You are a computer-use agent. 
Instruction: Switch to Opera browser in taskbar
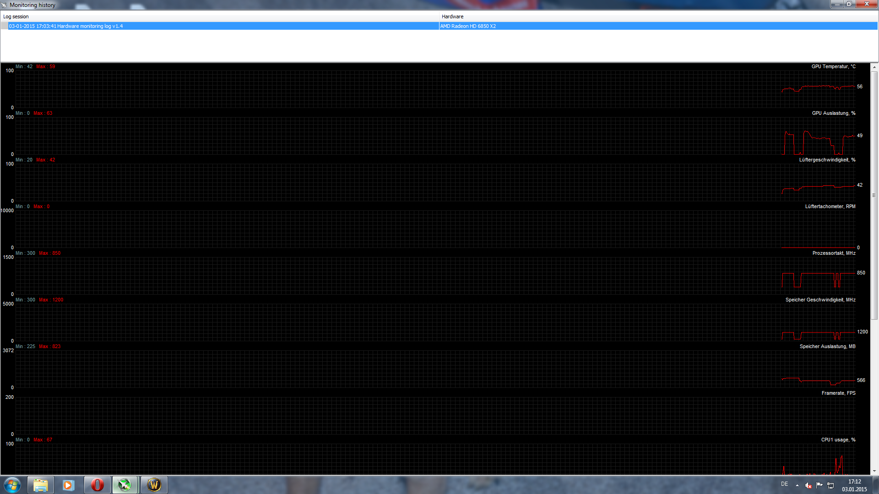[x=97, y=485]
